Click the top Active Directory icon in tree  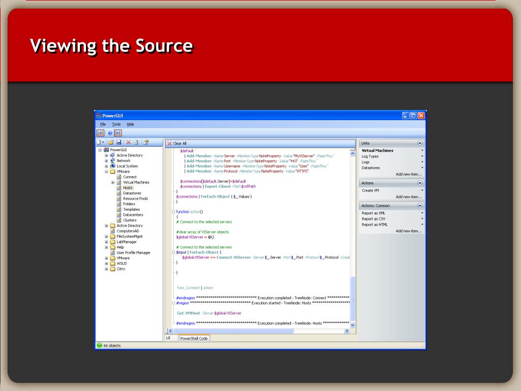pos(112,155)
